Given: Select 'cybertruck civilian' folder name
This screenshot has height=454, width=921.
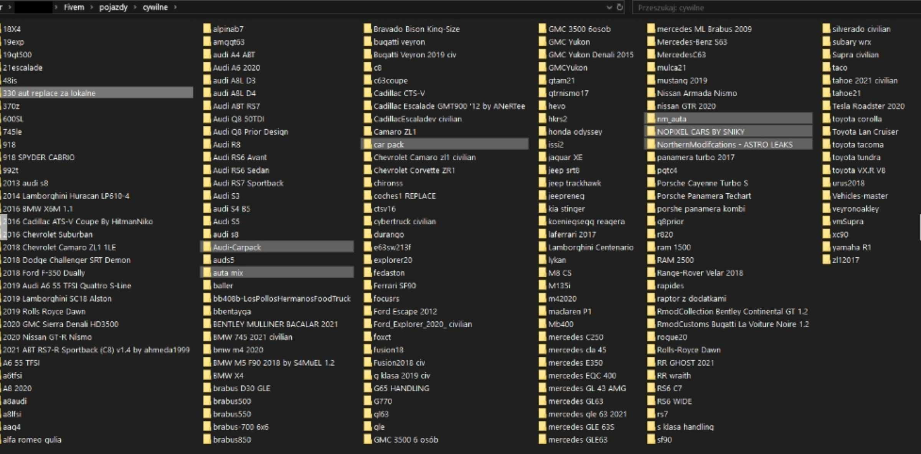Looking at the screenshot, I should tap(404, 221).
